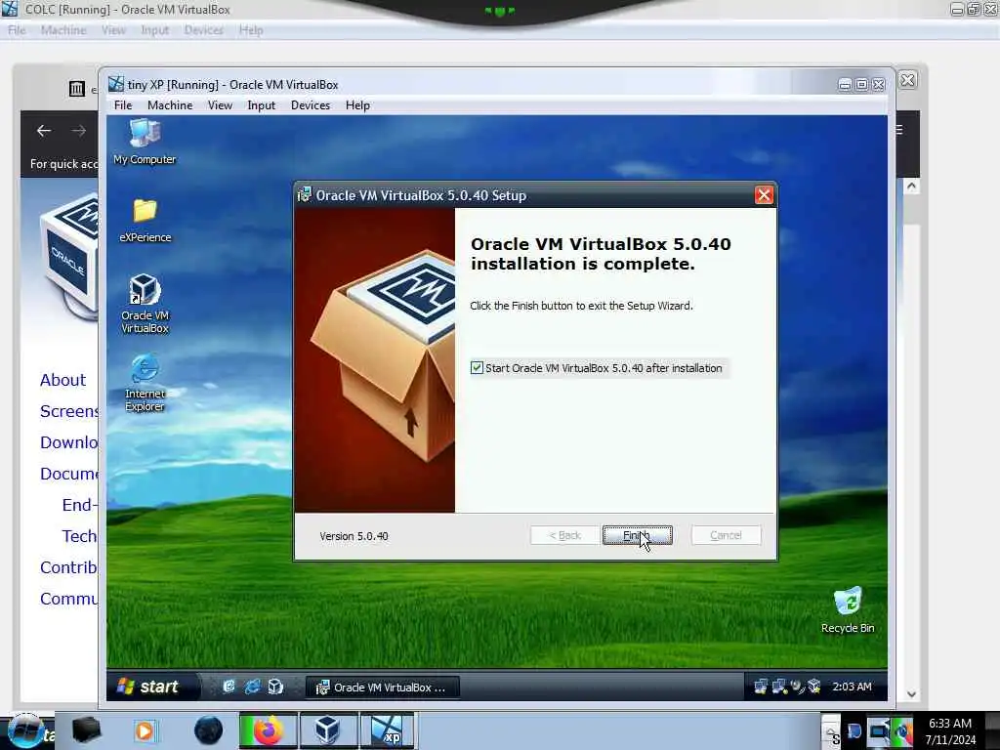Click the colorful globe icon in host tray

point(902,730)
